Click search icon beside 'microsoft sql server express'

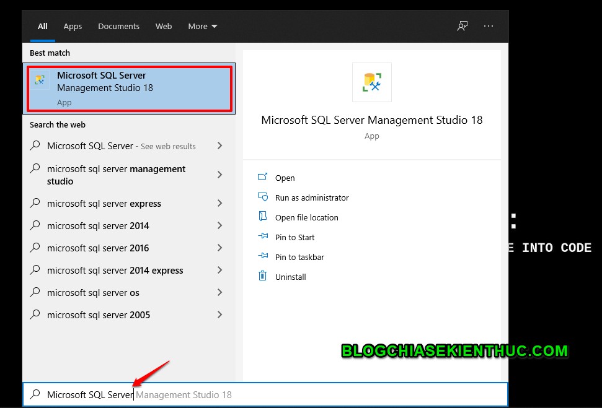[x=35, y=203]
